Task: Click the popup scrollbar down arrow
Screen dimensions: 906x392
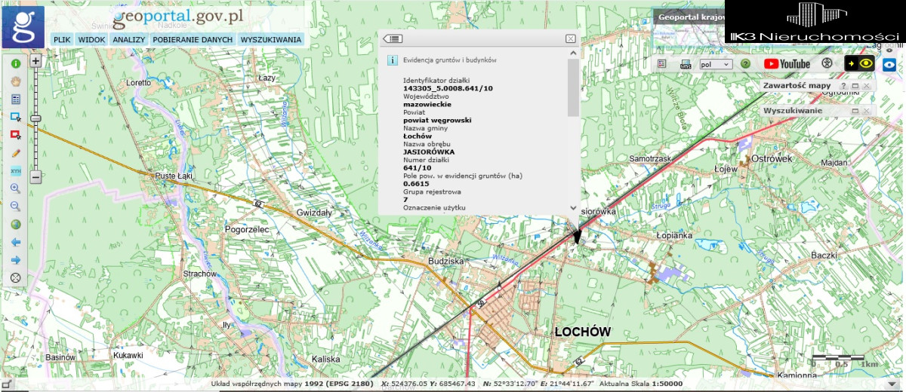Action: pyautogui.click(x=573, y=209)
